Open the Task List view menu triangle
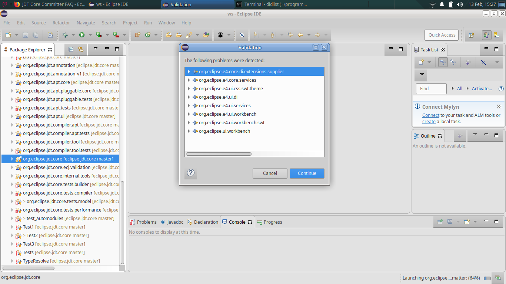This screenshot has height=284, width=506. pos(422,75)
